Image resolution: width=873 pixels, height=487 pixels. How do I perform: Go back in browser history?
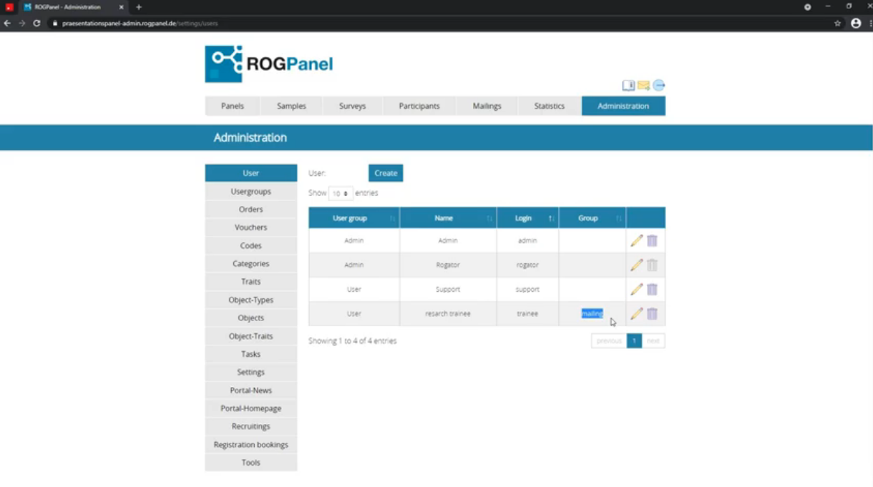pos(7,23)
